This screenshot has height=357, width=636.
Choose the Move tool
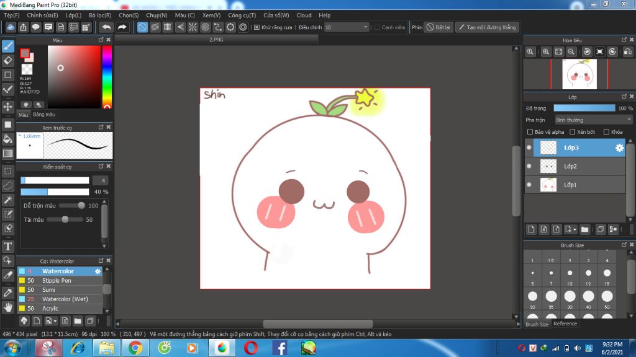tap(8, 107)
